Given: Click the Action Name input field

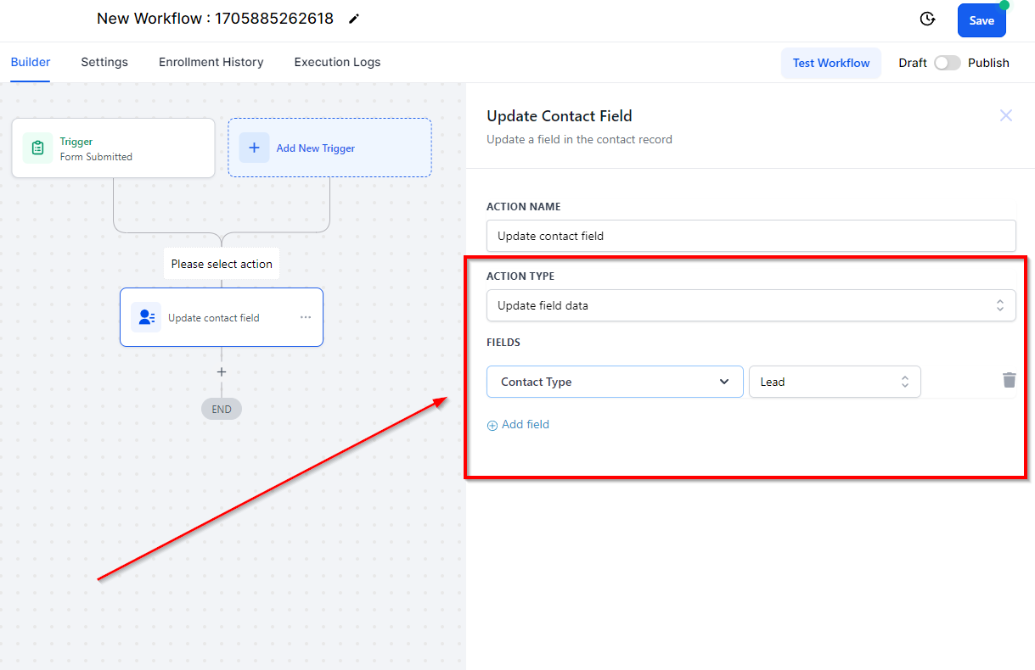Looking at the screenshot, I should 751,236.
